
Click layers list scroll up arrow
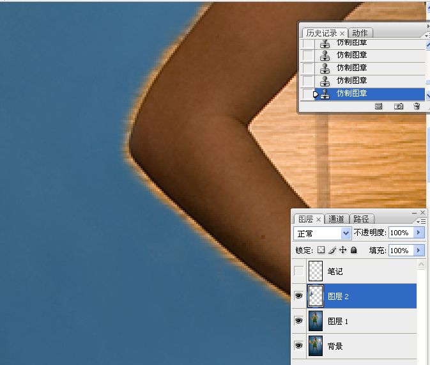tap(421, 265)
